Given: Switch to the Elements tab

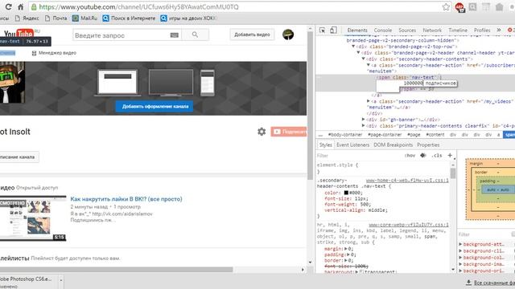Looking at the screenshot, I should [357, 30].
